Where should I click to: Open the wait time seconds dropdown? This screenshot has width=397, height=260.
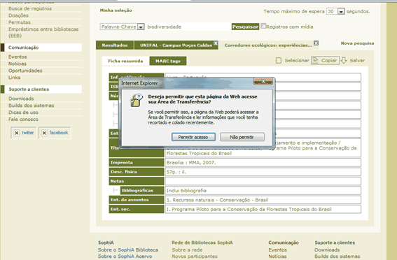click(x=341, y=11)
